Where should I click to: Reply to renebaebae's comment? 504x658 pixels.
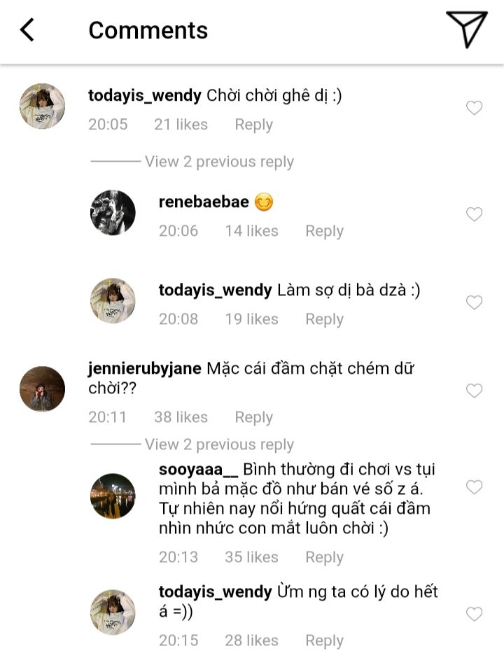point(324,231)
